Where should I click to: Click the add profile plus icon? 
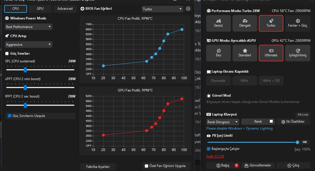click(188, 9)
